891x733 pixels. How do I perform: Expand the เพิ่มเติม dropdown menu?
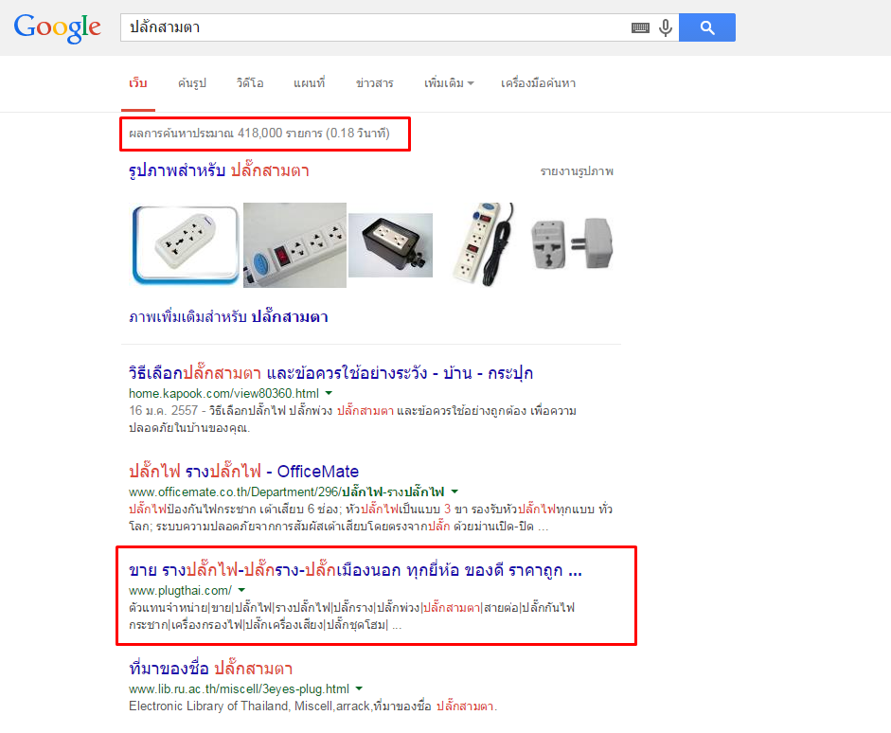click(x=449, y=83)
